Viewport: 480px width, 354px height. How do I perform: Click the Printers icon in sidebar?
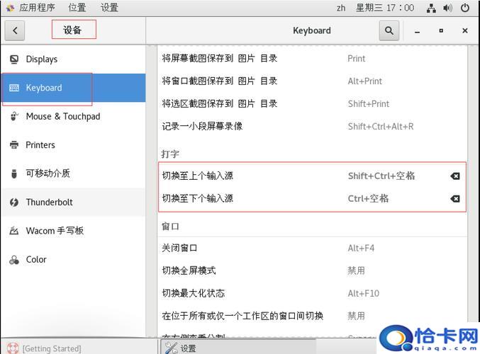(14, 145)
